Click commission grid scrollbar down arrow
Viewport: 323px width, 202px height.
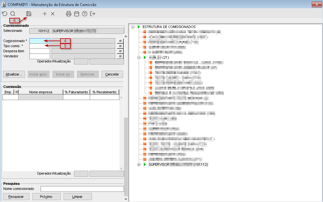point(121,169)
